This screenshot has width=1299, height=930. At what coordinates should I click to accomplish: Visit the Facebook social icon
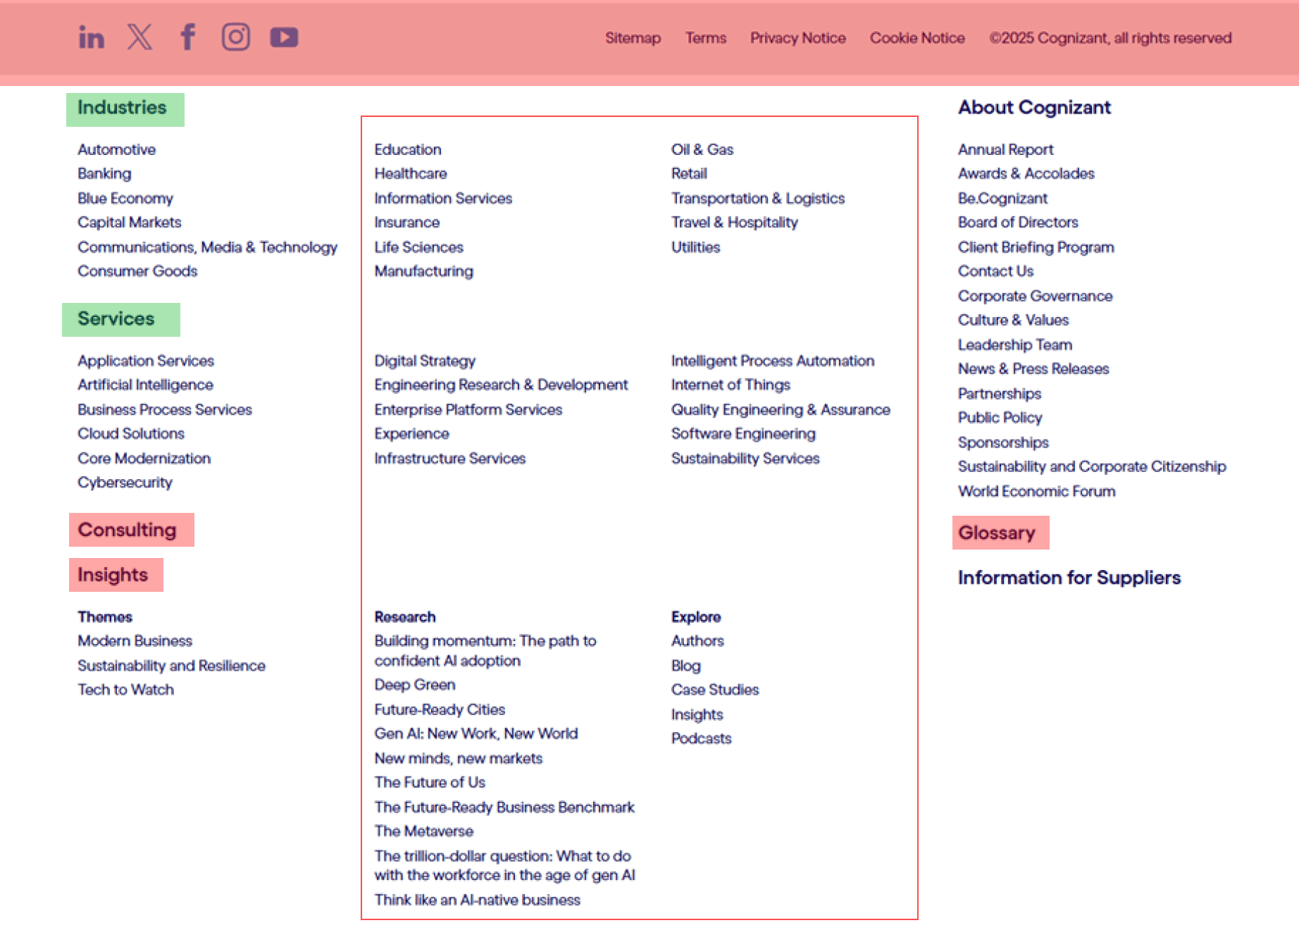187,37
